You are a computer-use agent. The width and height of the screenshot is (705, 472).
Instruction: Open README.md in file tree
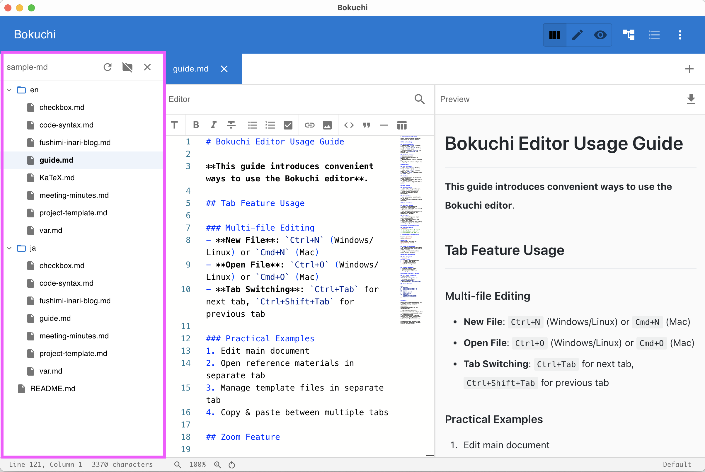52,388
